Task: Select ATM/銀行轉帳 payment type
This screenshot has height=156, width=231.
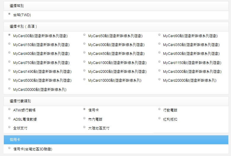Action: click(x=9, y=109)
